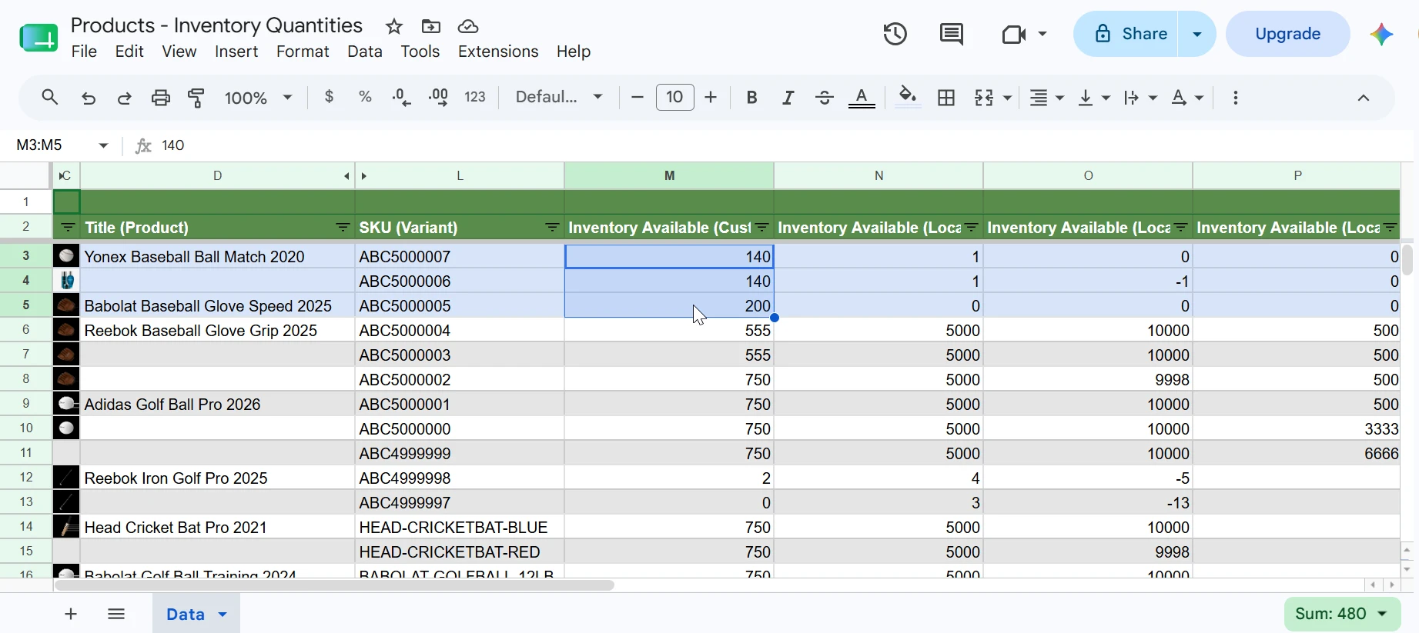Undo the last action
This screenshot has height=633, width=1419.
[x=89, y=98]
